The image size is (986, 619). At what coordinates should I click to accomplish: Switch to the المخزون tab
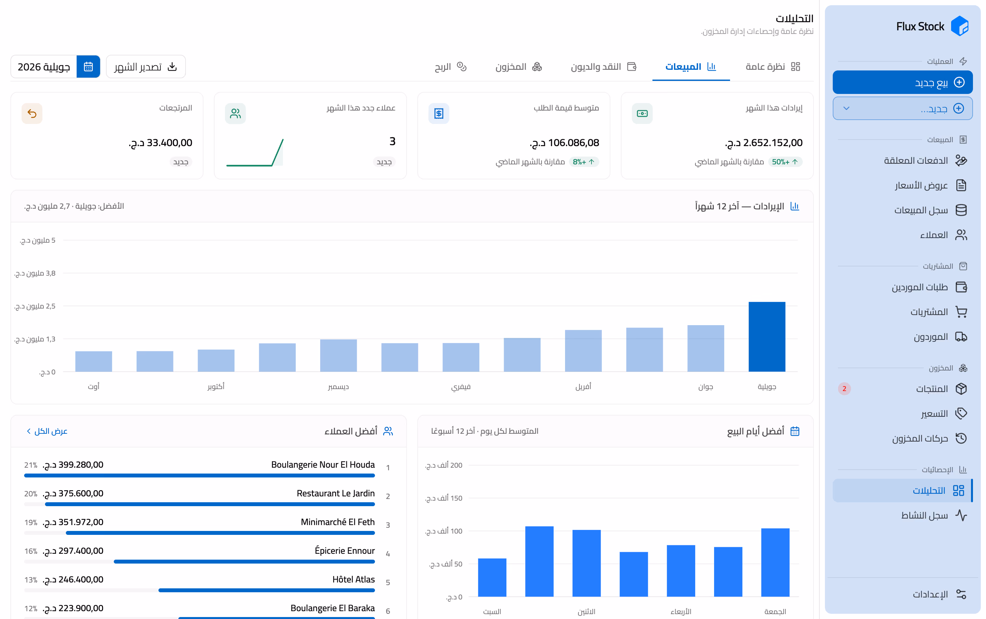pyautogui.click(x=518, y=67)
